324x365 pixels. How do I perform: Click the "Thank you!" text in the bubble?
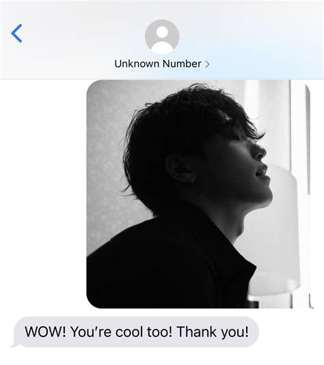213,332
